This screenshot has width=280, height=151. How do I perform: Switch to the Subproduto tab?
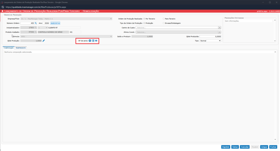click(x=21, y=48)
